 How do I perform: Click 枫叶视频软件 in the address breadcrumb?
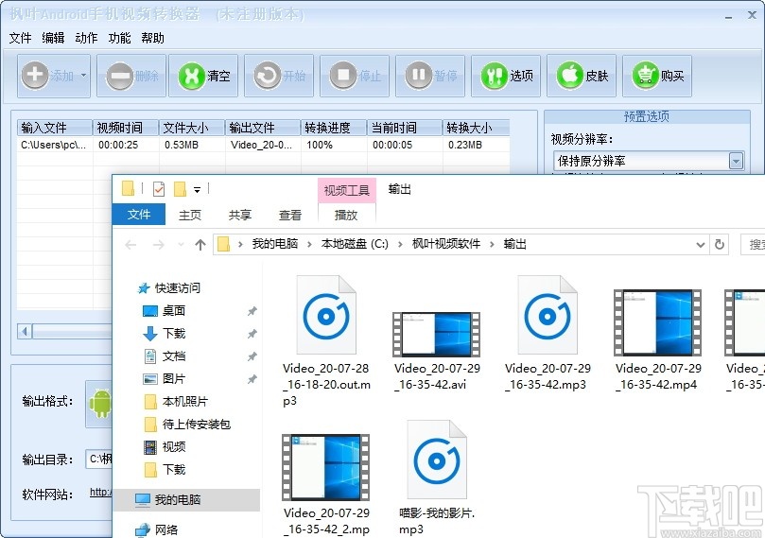[446, 244]
